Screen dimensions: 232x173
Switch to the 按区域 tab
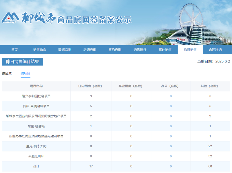tap(7, 73)
